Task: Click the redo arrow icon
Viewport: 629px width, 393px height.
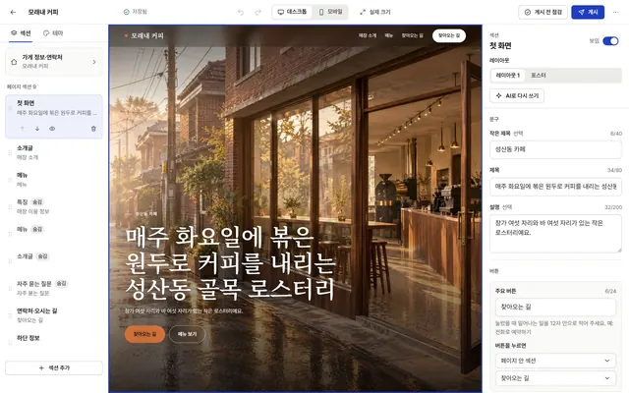Action: pos(257,12)
